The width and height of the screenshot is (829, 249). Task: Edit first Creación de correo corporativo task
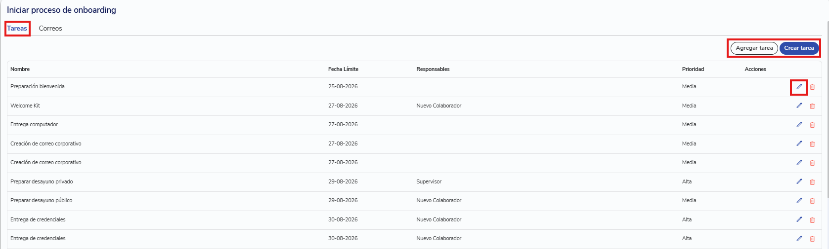799,143
